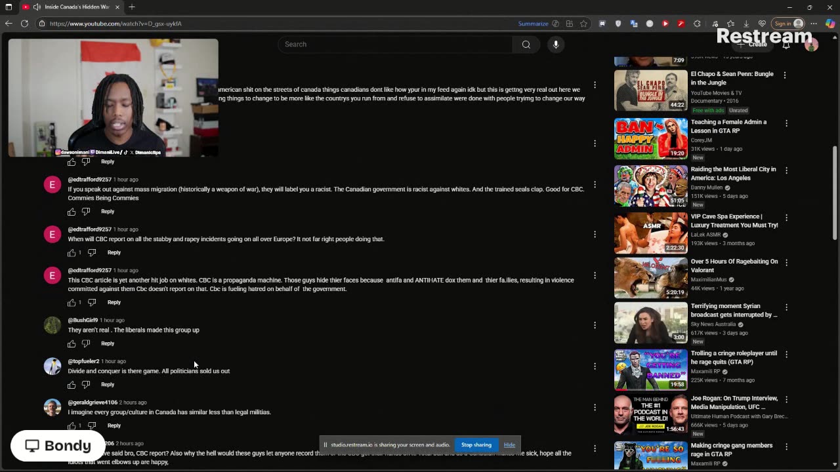Open 'Making cringe gang members rage' video title

tap(732, 450)
